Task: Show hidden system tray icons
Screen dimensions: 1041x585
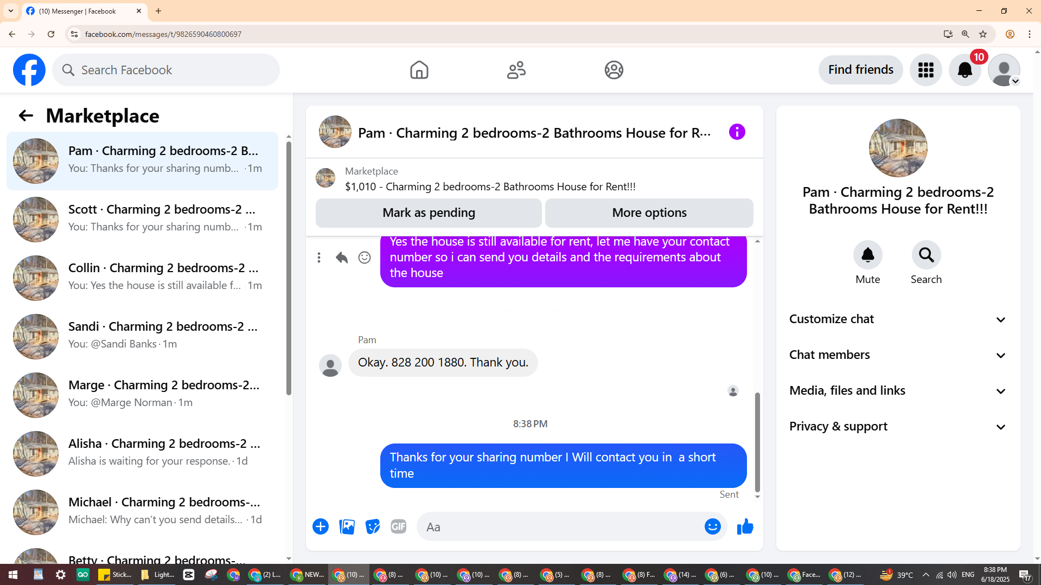Action: coord(925,575)
